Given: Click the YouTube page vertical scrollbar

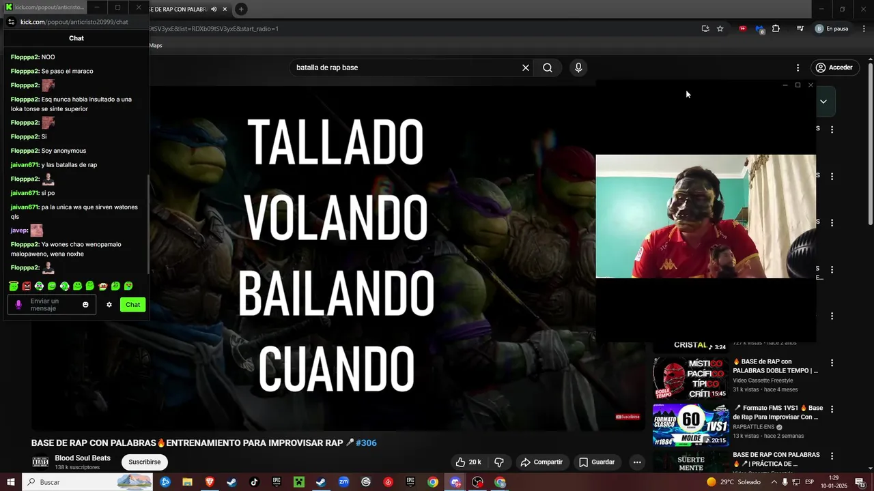Looking at the screenshot, I should (x=870, y=143).
